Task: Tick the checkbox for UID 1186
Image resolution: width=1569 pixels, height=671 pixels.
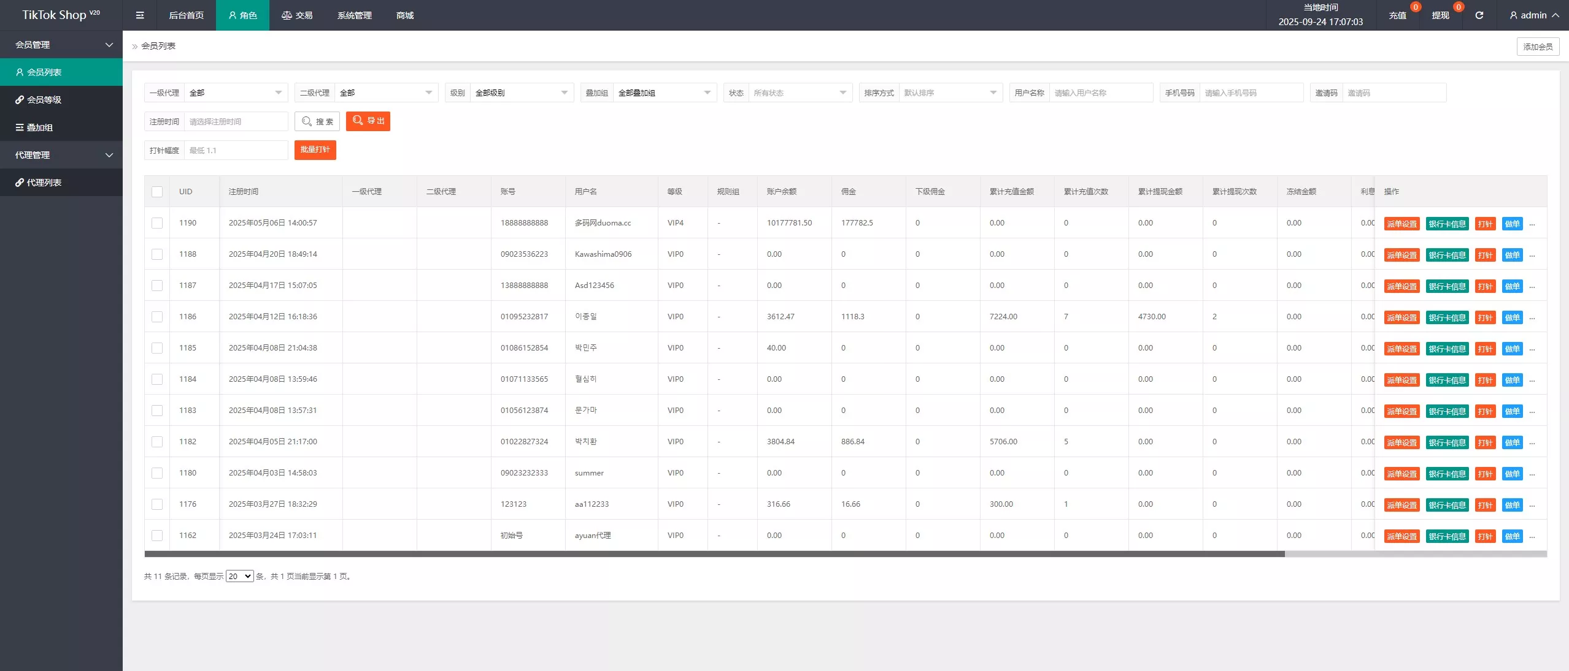Action: 157,317
